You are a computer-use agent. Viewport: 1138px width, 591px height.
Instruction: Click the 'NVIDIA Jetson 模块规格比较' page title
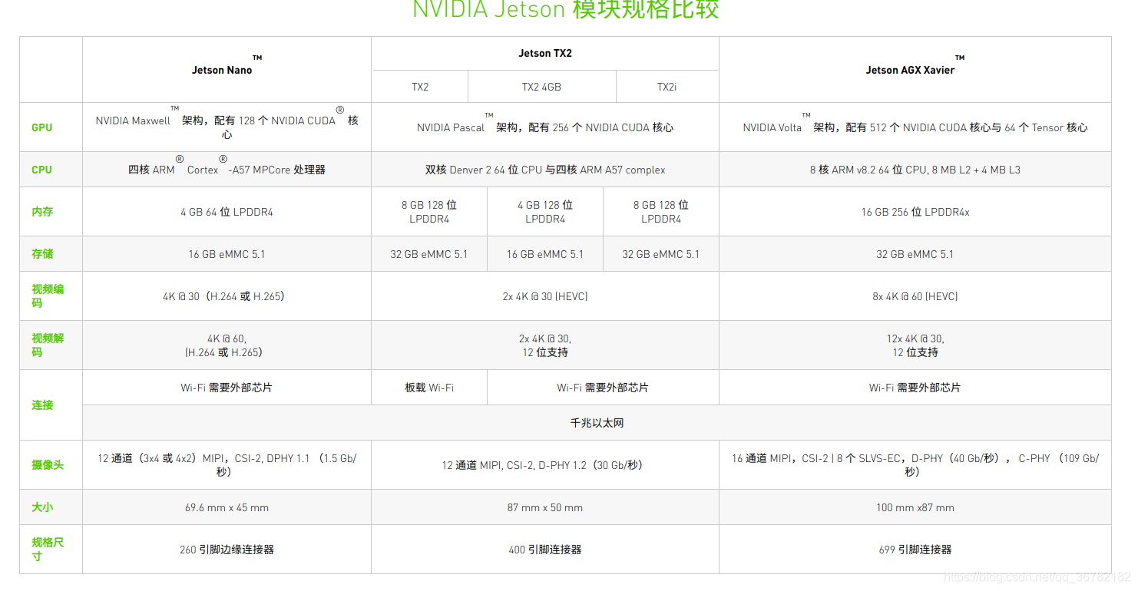(566, 10)
